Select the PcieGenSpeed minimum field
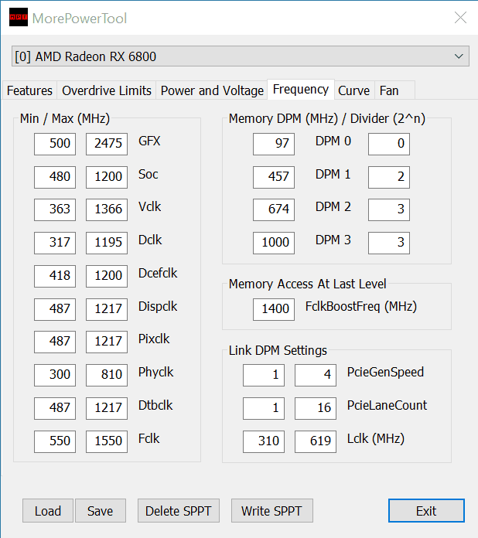The width and height of the screenshot is (478, 538). (x=264, y=375)
